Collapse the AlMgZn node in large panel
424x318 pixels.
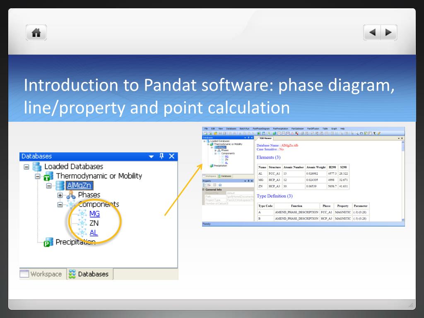[x=49, y=186]
